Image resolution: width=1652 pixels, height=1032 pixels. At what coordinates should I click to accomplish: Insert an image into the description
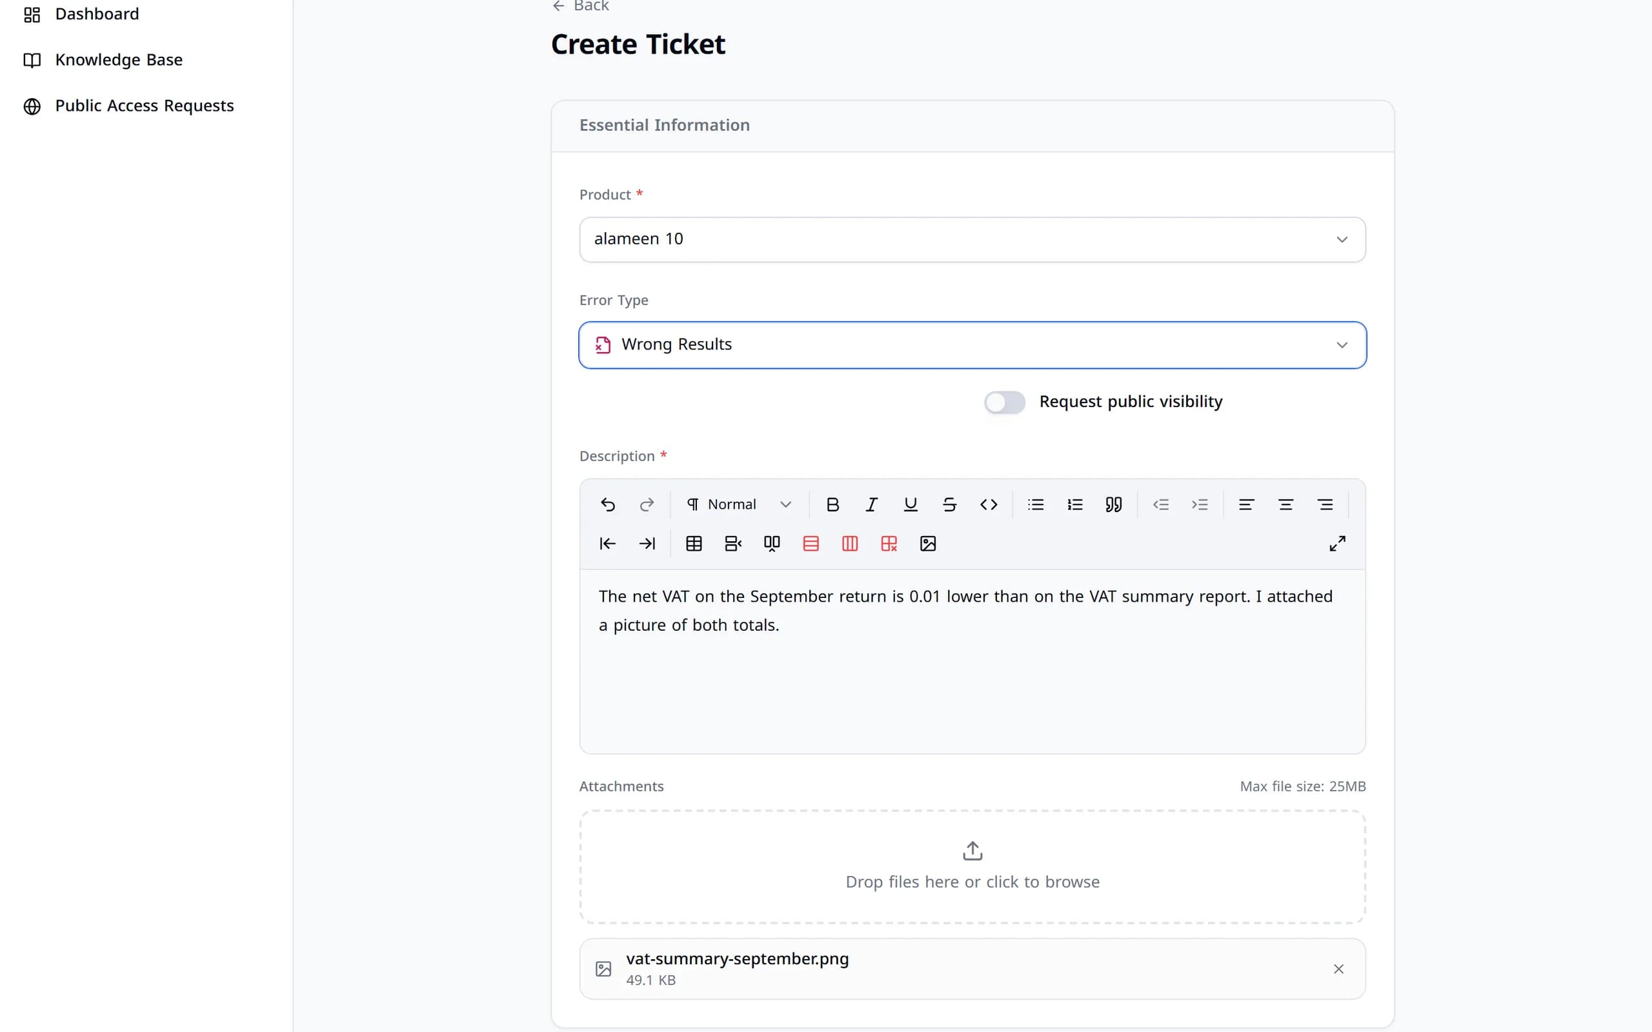(928, 543)
